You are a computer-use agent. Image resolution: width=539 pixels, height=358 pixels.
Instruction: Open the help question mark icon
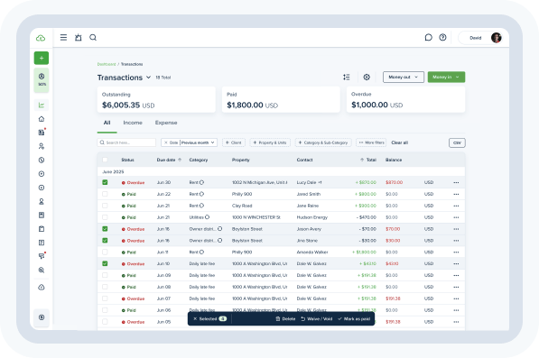tap(442, 37)
